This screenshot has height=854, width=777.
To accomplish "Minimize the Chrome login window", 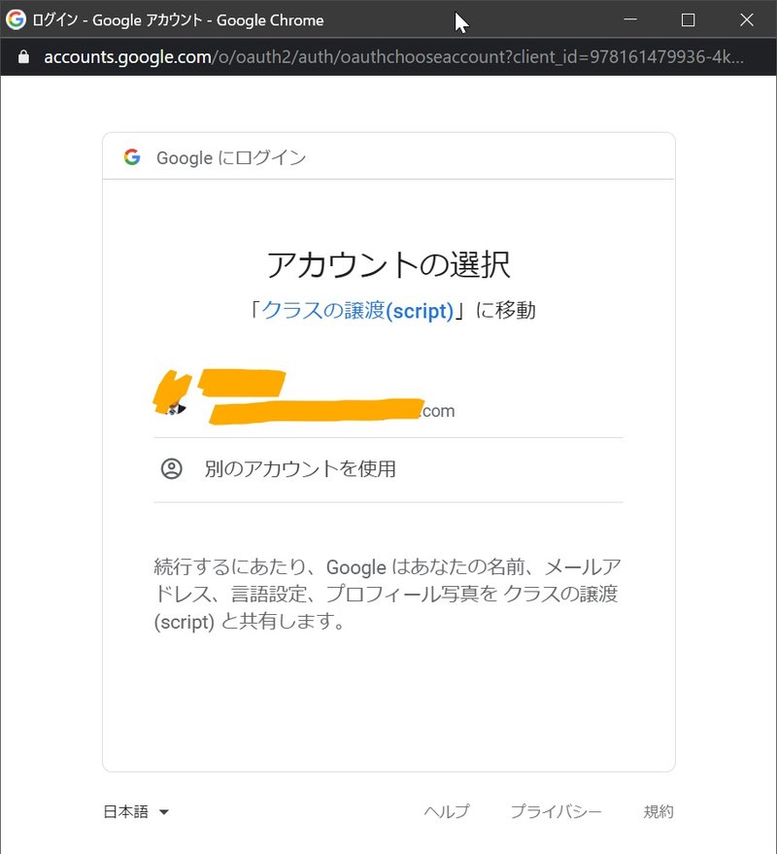I will [630, 19].
